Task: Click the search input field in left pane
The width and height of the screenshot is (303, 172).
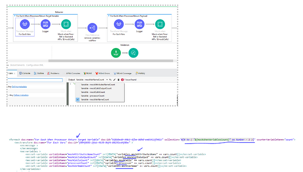Action: pos(35,80)
